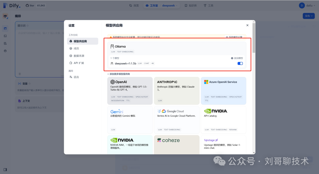The width and height of the screenshot is (319, 174).
Task: Click the 语言 translate icon
Action: point(71,77)
